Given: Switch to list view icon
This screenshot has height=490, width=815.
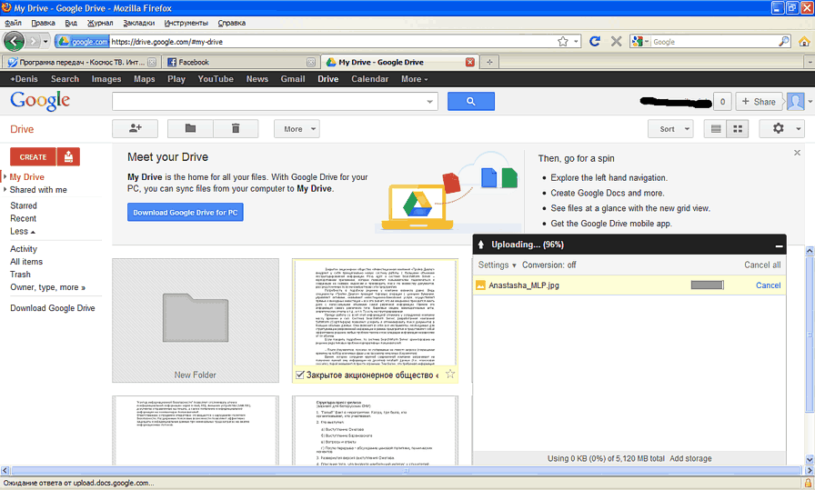Looking at the screenshot, I should point(716,128).
